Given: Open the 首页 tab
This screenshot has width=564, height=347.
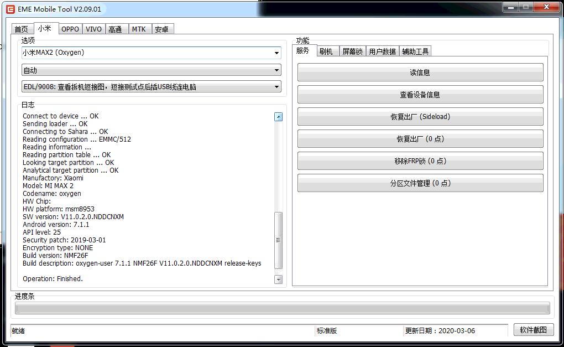Looking at the screenshot, I should 22,29.
